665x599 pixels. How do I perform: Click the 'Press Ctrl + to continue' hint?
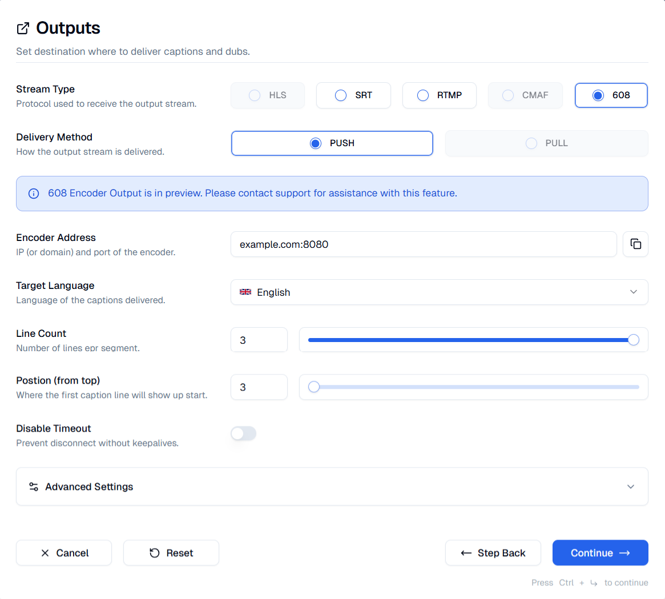pos(590,583)
